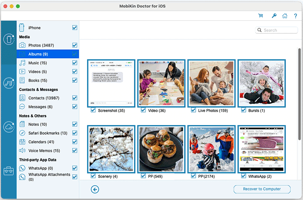Select recover from iTunes backup mode icon
Image resolution: width=303 pixels, height=200 pixels.
[9, 83]
